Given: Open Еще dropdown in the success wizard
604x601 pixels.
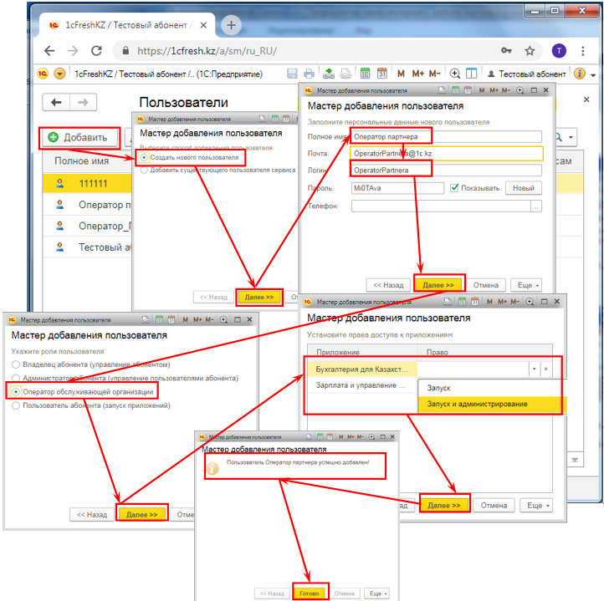Looking at the screenshot, I should (x=376, y=593).
